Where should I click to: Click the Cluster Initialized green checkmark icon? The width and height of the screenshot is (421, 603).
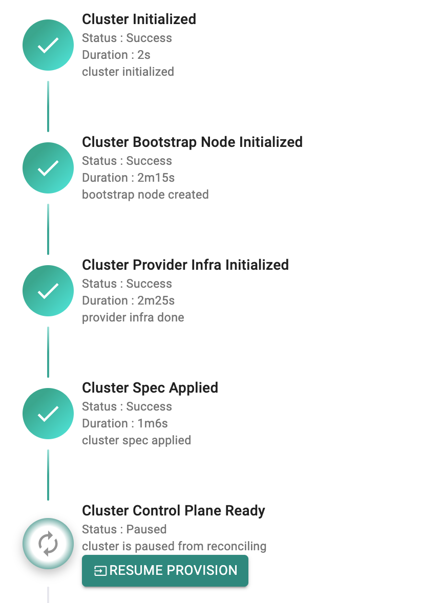(x=48, y=45)
